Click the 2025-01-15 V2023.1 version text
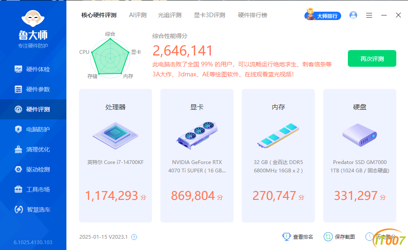 [x=104, y=237]
